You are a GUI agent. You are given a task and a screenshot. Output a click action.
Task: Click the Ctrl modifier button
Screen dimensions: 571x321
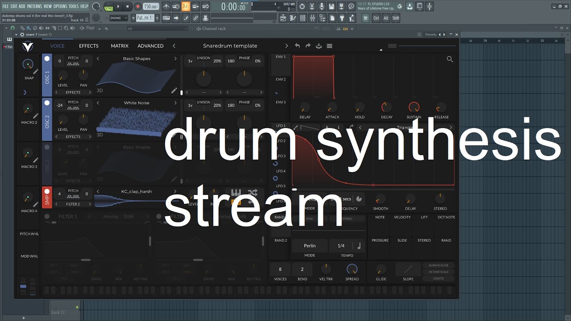[376, 18]
